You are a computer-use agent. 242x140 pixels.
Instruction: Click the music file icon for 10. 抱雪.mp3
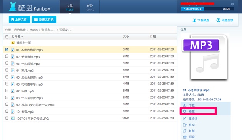(x=13, y=112)
